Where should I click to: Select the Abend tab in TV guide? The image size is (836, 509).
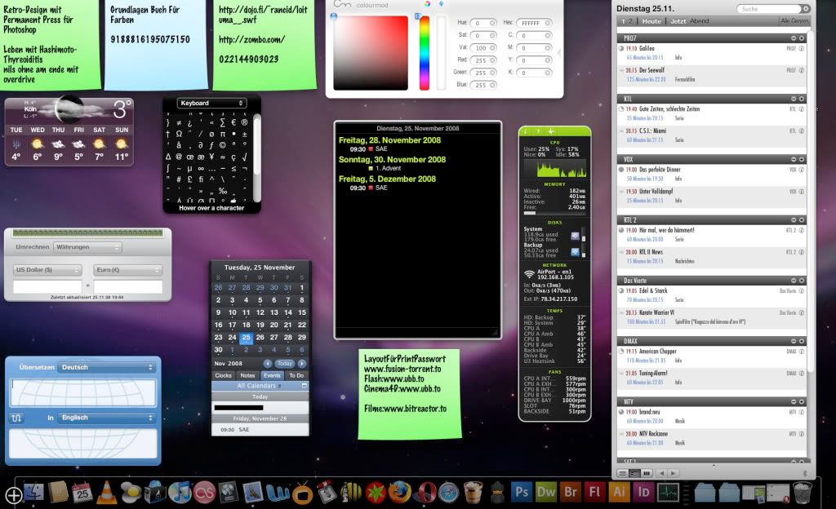pos(700,20)
